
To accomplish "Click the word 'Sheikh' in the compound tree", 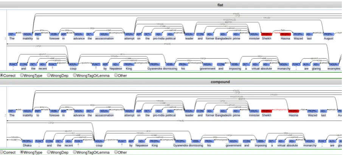I will pyautogui.click(x=267, y=115).
